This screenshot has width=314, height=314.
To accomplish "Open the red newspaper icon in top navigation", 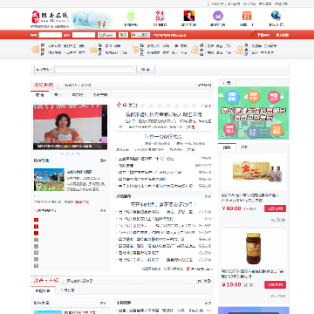I will click(160, 16).
